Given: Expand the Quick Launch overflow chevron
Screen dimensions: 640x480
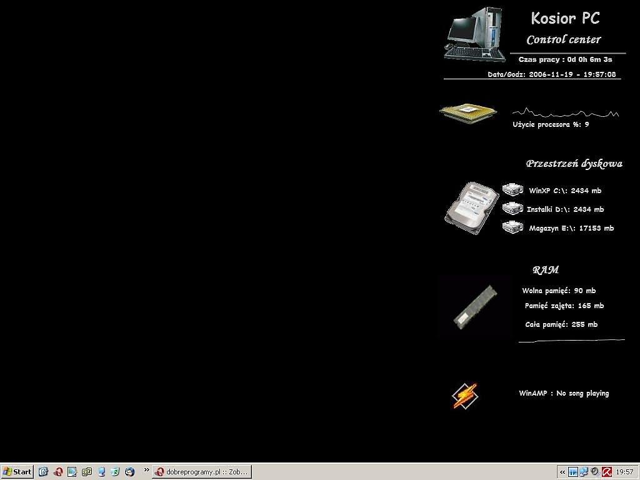Looking at the screenshot, I should click(x=147, y=470).
